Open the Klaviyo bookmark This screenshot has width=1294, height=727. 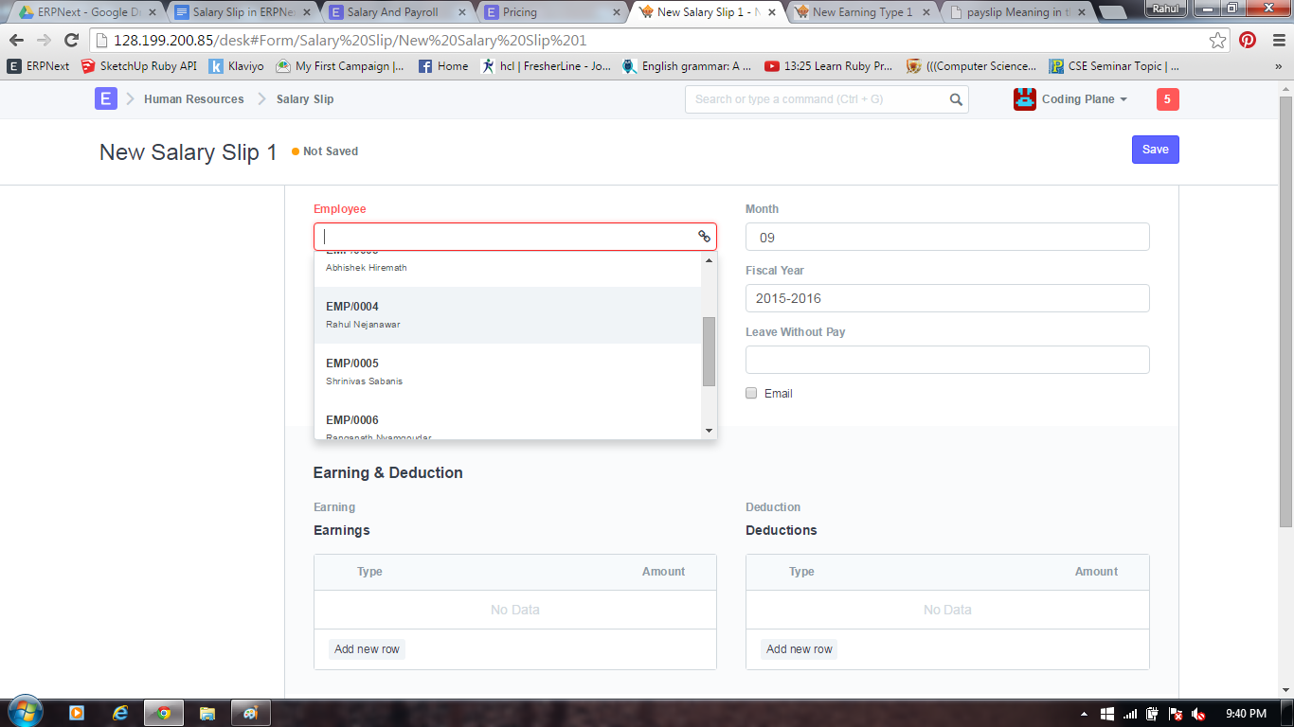click(236, 66)
